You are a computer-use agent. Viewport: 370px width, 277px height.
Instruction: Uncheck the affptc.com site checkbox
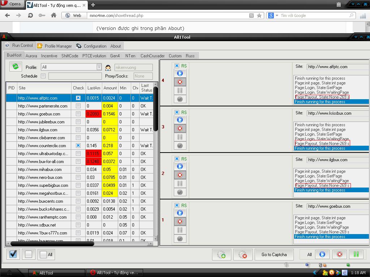click(x=78, y=98)
